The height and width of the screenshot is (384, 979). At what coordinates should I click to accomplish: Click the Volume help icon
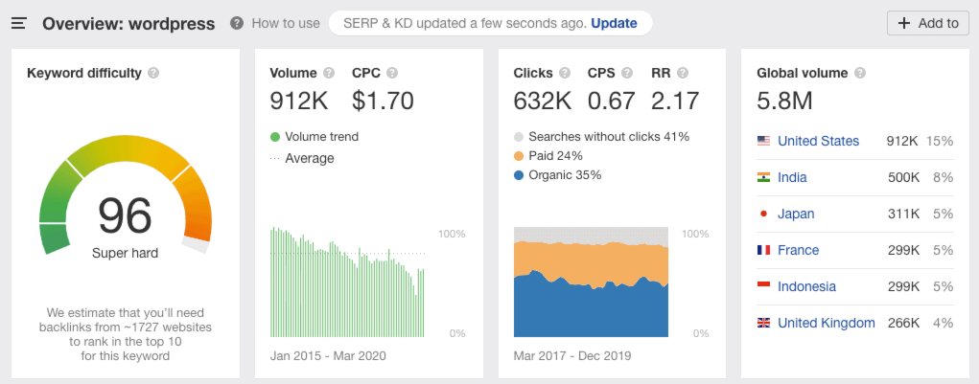pos(329,73)
